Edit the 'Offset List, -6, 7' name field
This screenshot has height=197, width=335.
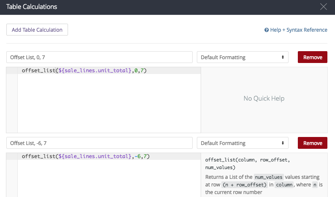(99, 143)
